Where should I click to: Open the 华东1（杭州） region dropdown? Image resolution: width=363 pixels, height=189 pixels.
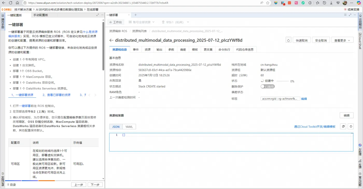pos(176,22)
